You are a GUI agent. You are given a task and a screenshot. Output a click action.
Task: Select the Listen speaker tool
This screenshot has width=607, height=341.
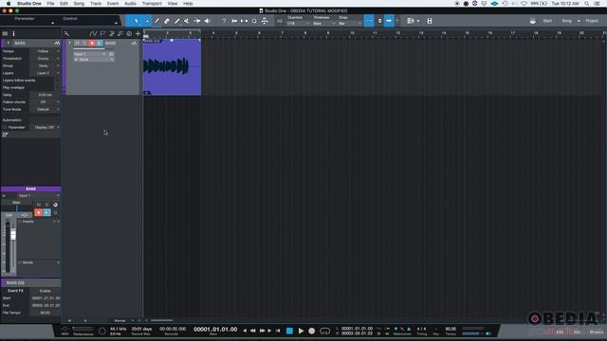208,21
